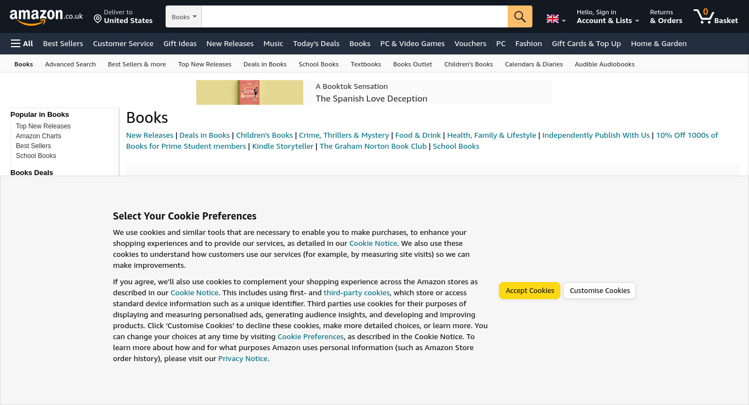Select Today's Deals in navigation bar
The image size is (749, 405).
point(316,43)
